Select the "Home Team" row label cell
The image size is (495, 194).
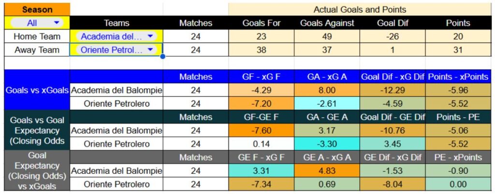point(37,36)
